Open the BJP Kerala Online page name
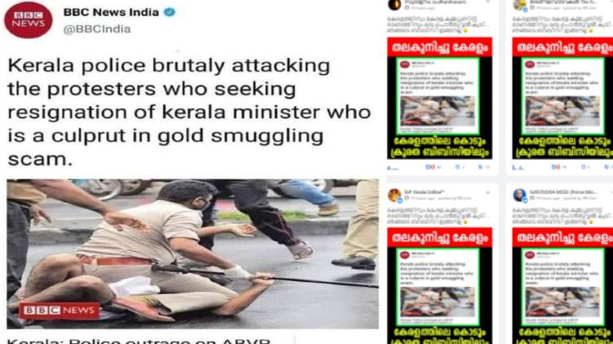 pos(424,192)
